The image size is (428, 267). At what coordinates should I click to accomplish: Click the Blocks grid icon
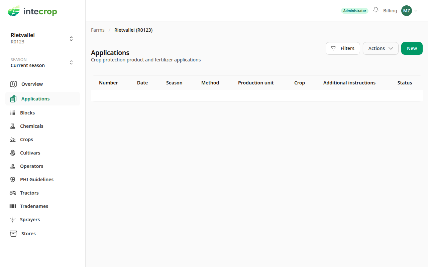click(x=13, y=113)
